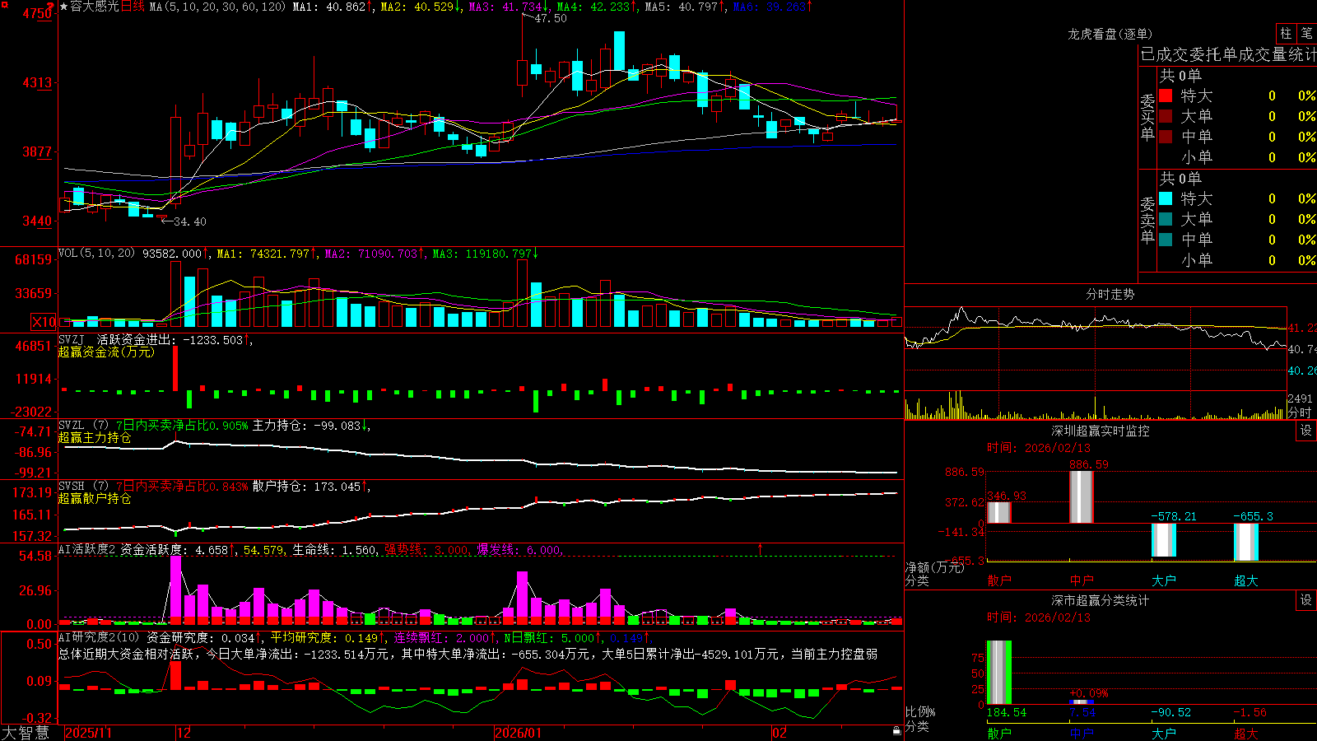
Task: Open 设 settings for 深市超赢分类统计 panel
Action: pos(1306,600)
